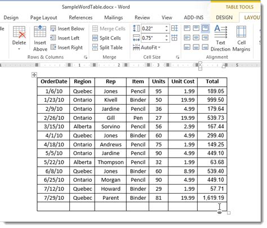Image resolution: width=267 pixels, height=228 pixels.
Task: Click the Sorvino cell
Action: coord(110,127)
